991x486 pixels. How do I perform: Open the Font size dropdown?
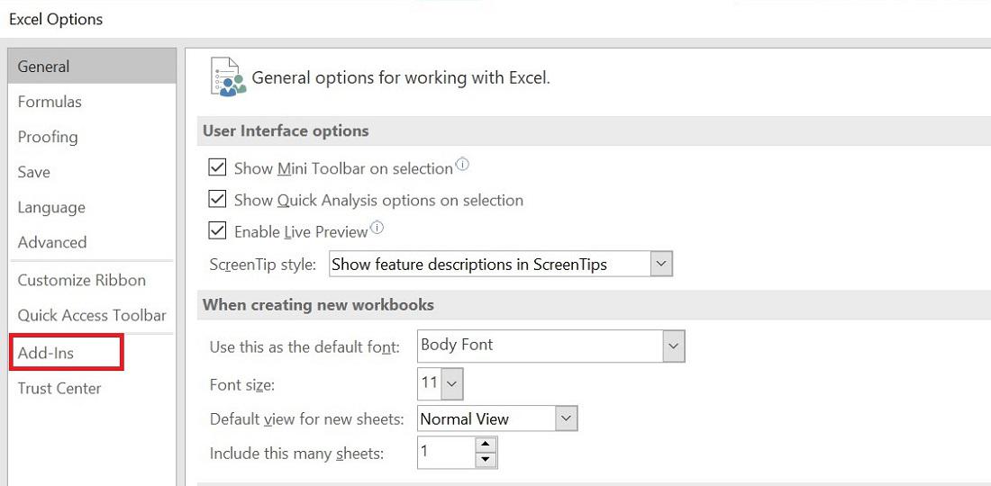point(452,383)
